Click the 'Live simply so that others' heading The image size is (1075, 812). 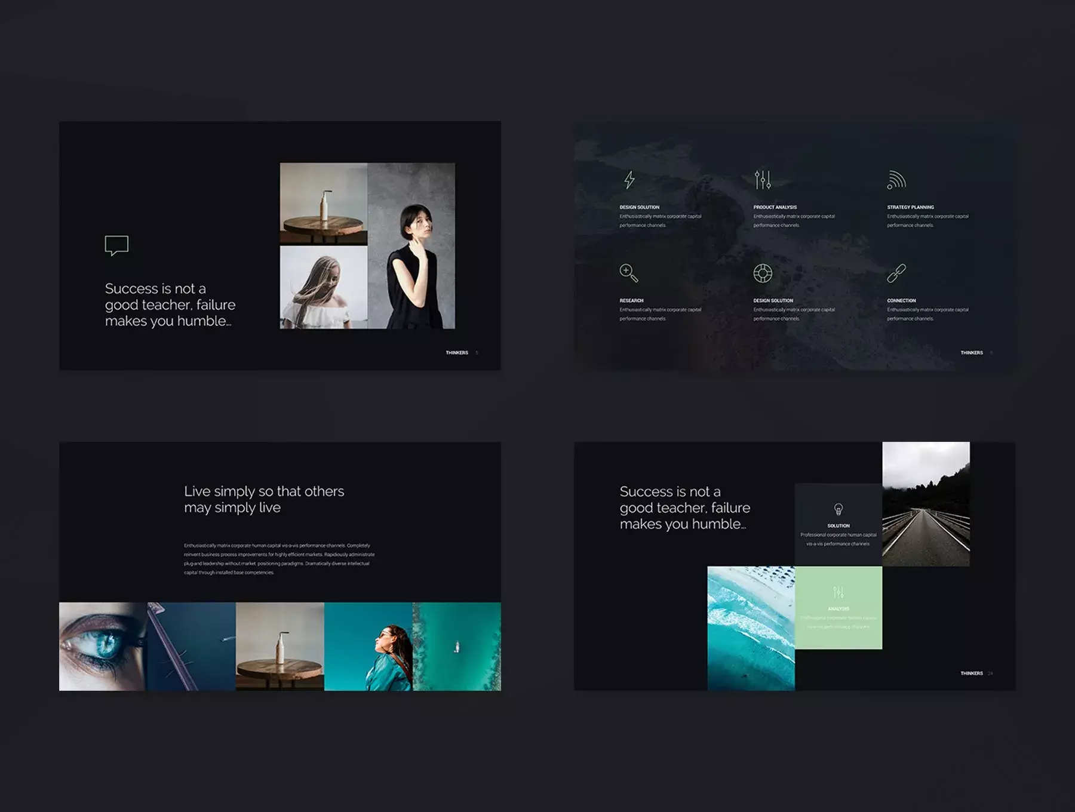click(264, 491)
